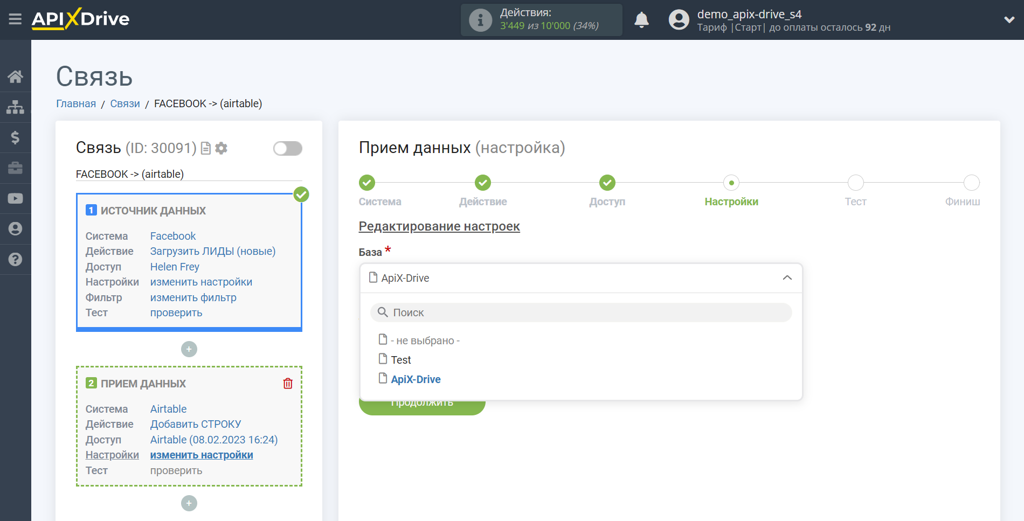
Task: Click the 'Редактирование настроек' heading
Action: [439, 226]
